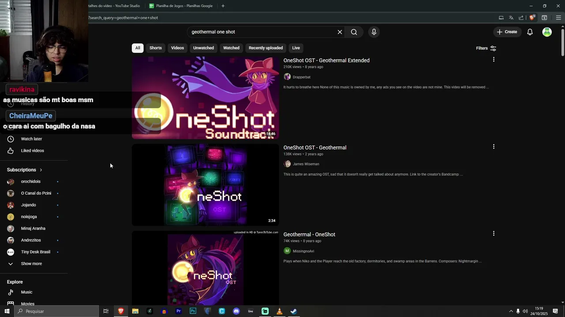The image size is (565, 317).
Task: Click Drapperbat's channel avatar
Action: point(287,77)
